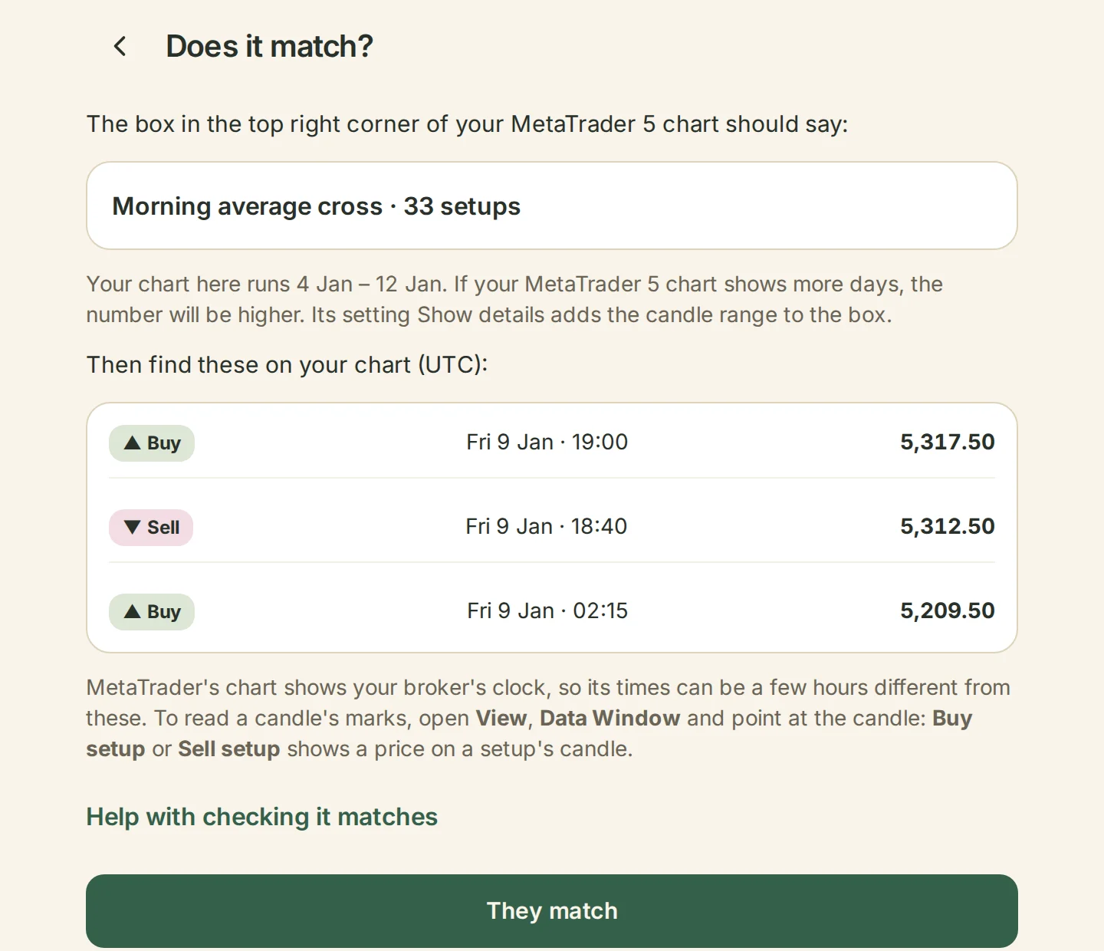Open Help with checking it matches
Image resolution: width=1104 pixels, height=951 pixels.
click(261, 817)
